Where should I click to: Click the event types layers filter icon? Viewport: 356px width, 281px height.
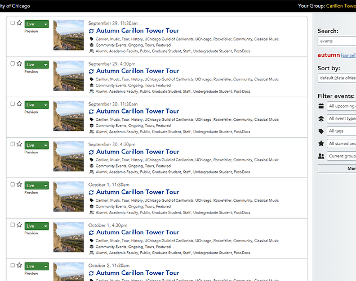tap(321, 119)
